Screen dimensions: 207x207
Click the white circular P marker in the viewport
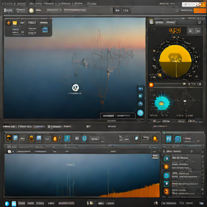[76, 88]
